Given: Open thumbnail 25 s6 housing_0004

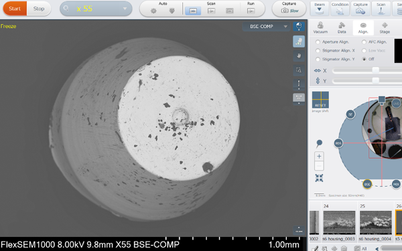Looking at the screenshot, I should [376, 222].
